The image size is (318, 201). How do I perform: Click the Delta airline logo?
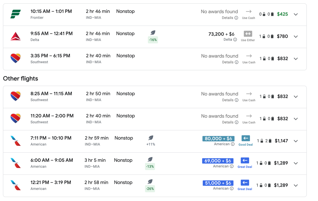(16, 36)
